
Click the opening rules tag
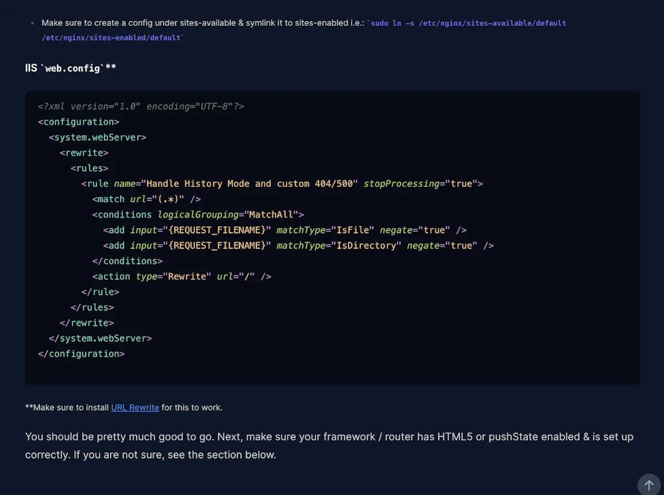(x=90, y=168)
